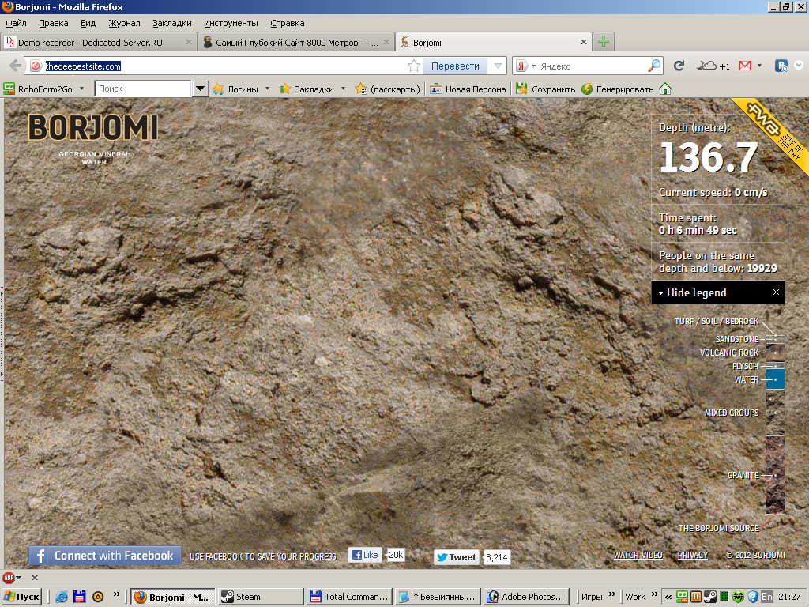Open the Пуск start button
The image size is (809, 607).
click(x=21, y=597)
